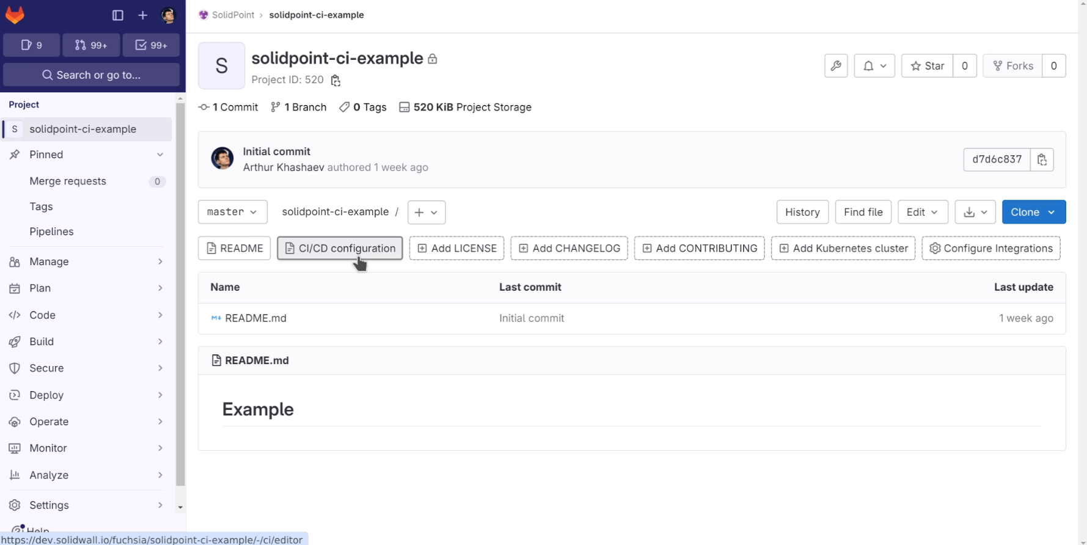The image size is (1087, 545).
Task: Open merge requests from the top icon
Action: click(91, 45)
